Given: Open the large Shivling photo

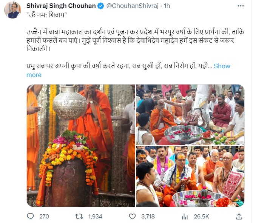Looking at the screenshot, I should [x=81, y=145].
